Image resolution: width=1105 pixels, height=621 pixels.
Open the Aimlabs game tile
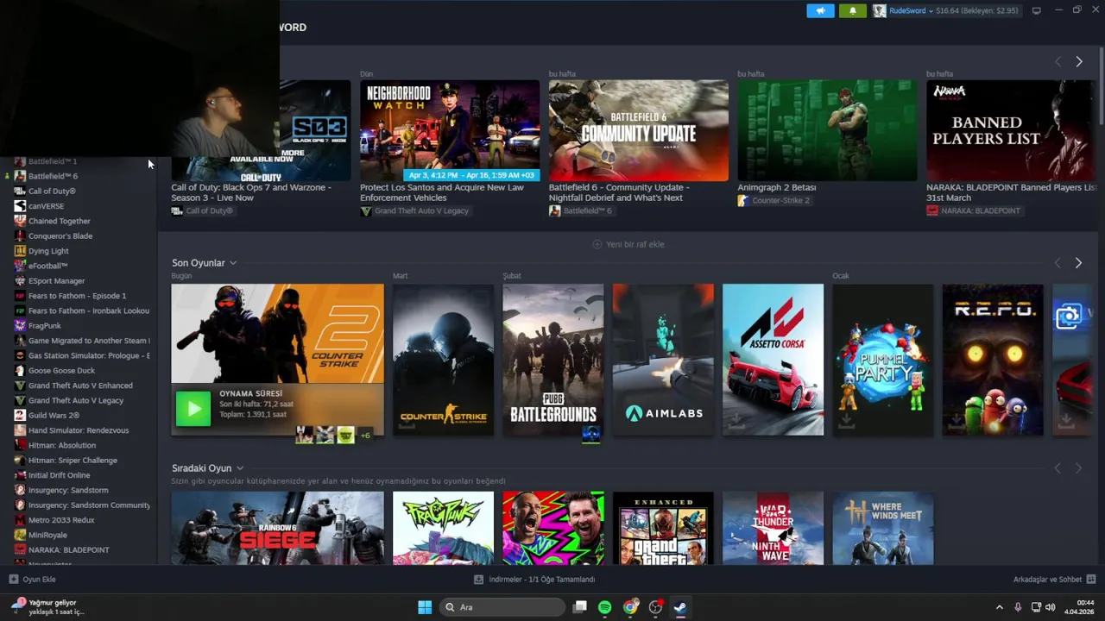pos(663,360)
